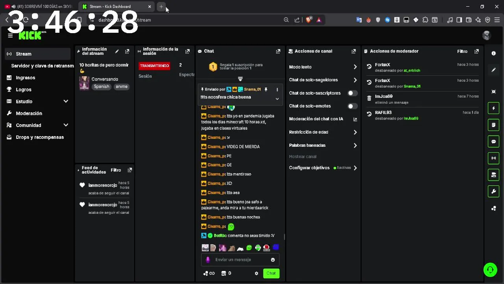Click the channel points icon below chat
The height and width of the screenshot is (284, 504).
coord(206,273)
